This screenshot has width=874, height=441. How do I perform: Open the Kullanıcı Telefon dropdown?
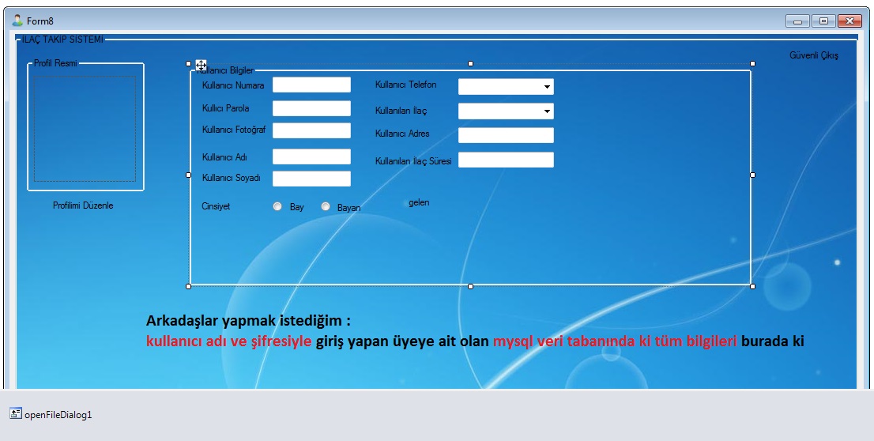[548, 86]
